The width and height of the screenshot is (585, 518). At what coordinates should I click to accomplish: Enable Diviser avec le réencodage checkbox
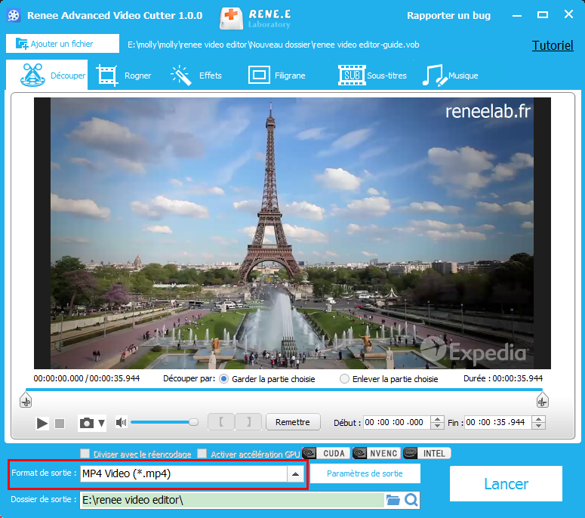85,453
